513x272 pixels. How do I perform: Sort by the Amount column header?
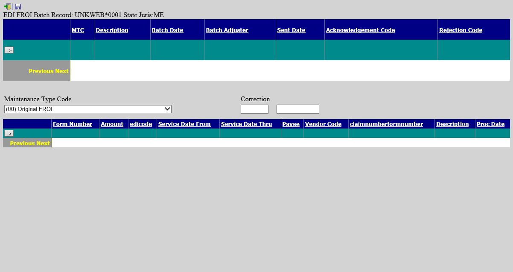coord(112,124)
